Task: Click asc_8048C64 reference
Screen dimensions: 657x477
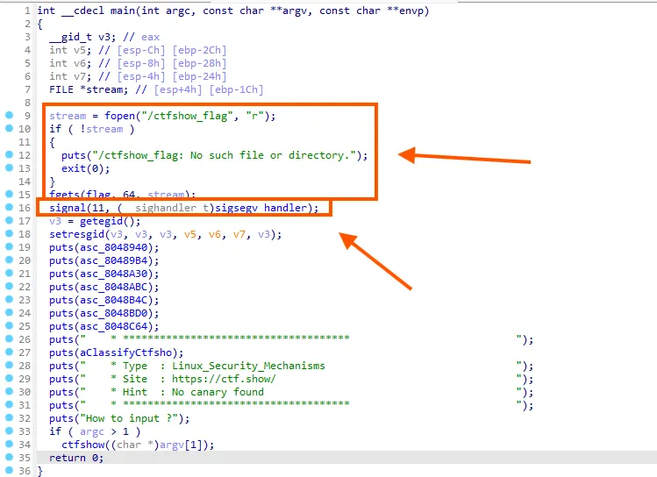Action: coord(113,327)
